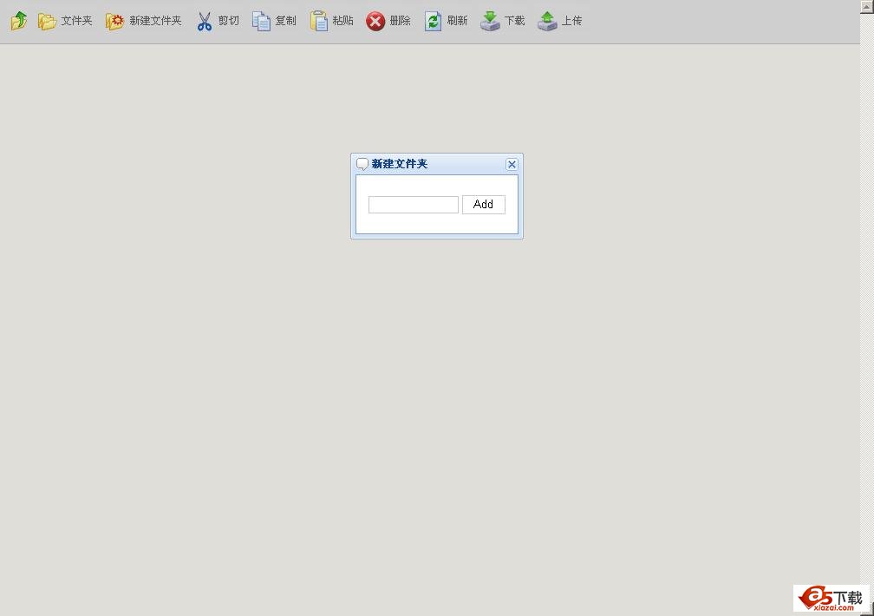Click the 新建文件夹 toolbar button
874x616 pixels.
point(143,21)
